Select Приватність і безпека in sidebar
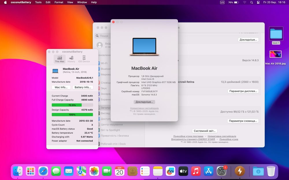Image resolution: width=289 pixels, height=180 pixels. point(115,136)
